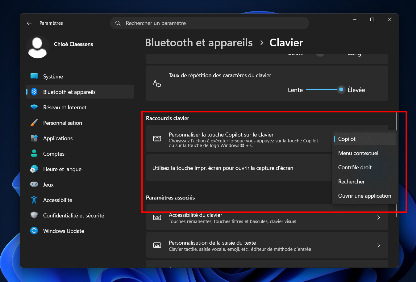Go to Personnalisation settings

pyautogui.click(x=80, y=123)
